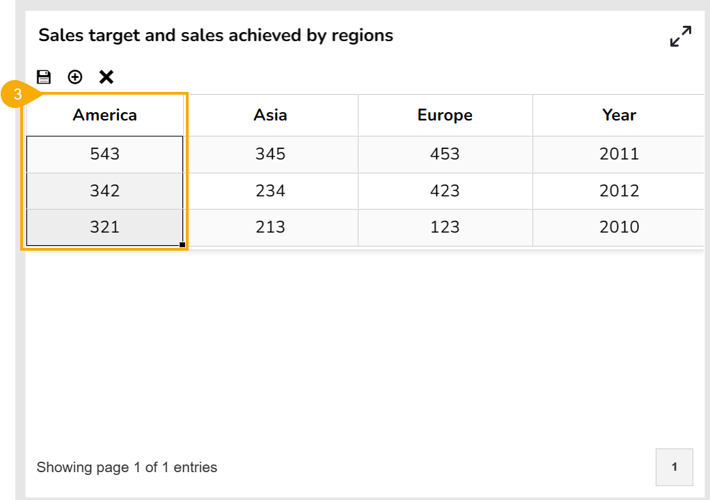Select the America cell containing 342
710x500 pixels.
click(x=105, y=191)
